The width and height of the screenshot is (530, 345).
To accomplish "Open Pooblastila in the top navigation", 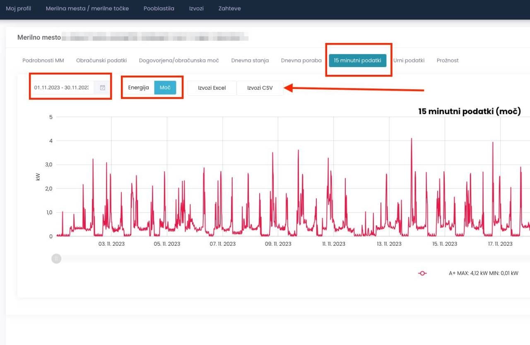I will click(159, 9).
